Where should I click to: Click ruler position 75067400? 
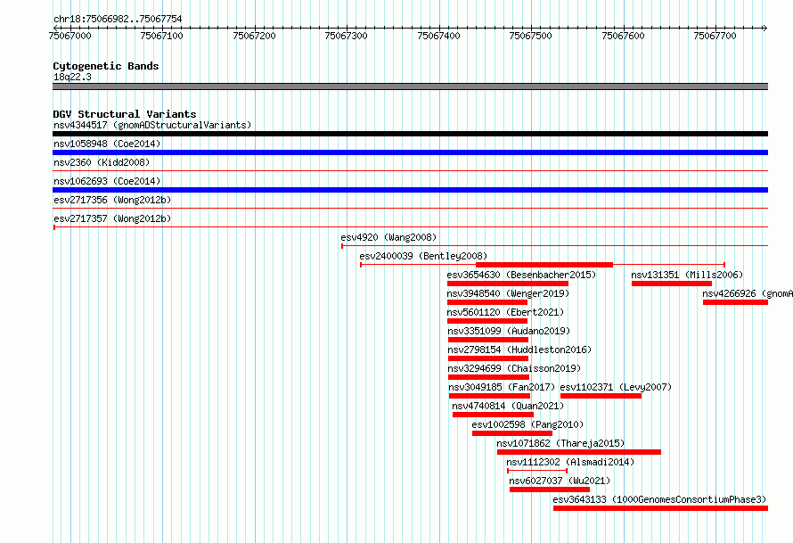[x=439, y=36]
